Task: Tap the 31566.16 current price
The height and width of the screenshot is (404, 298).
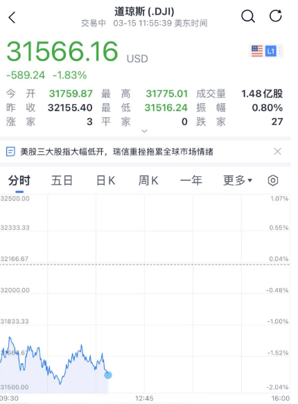Action: click(x=62, y=52)
